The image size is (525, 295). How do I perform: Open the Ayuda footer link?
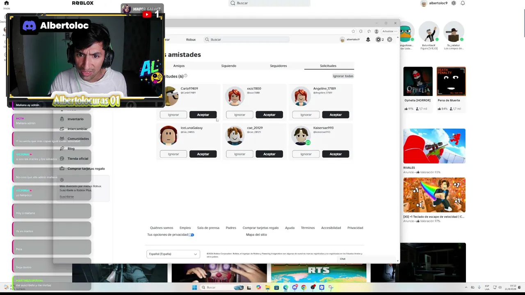pyautogui.click(x=290, y=228)
